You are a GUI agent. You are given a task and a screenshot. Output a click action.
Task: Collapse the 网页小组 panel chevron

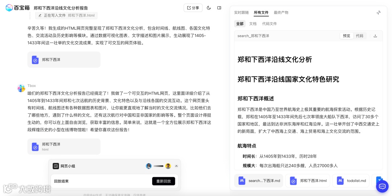[x=176, y=166]
